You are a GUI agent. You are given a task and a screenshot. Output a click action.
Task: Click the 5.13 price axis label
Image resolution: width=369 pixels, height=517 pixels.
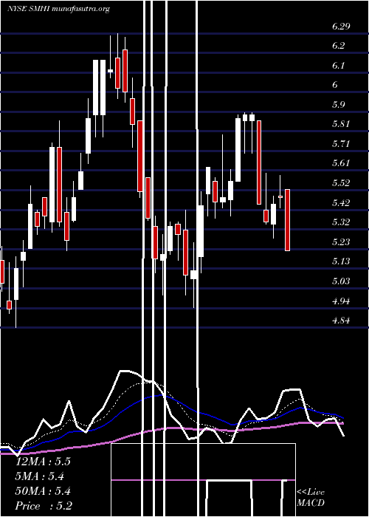341,261
